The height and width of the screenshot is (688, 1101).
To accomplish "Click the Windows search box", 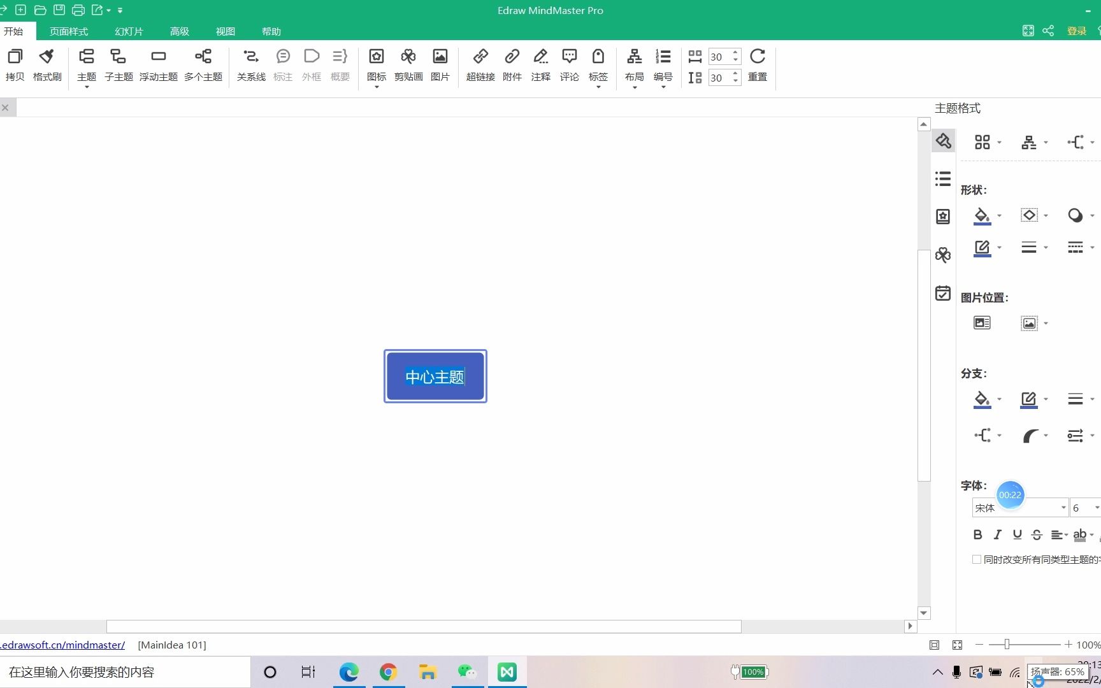I will click(125, 672).
